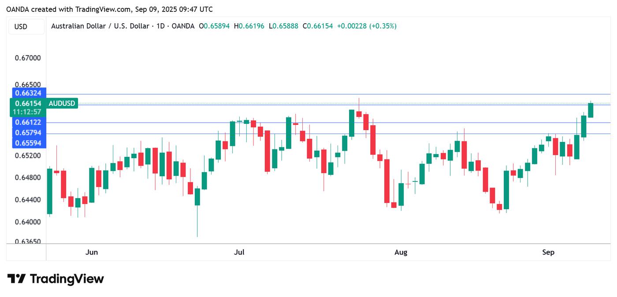Click the latest green candle in September

(x=591, y=110)
